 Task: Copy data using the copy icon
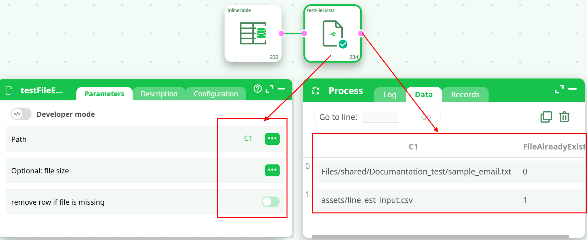click(546, 117)
